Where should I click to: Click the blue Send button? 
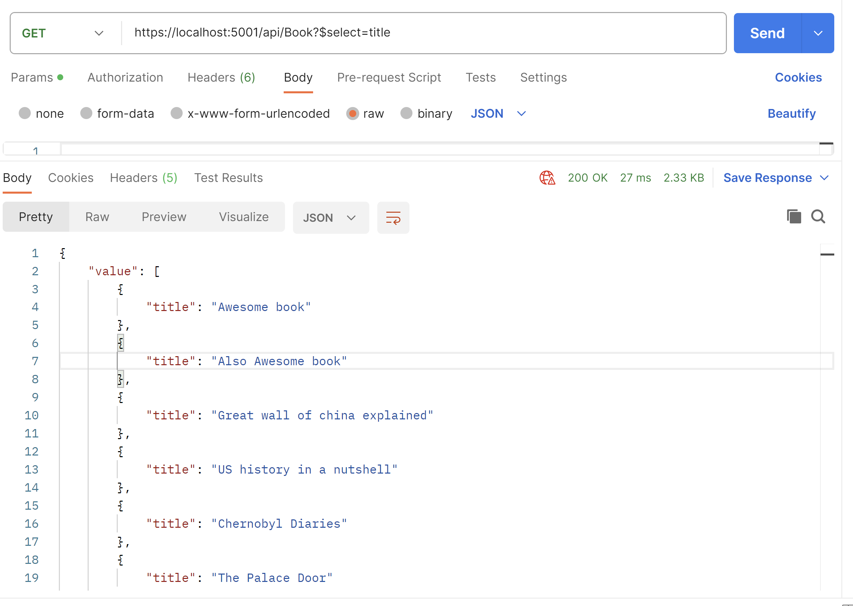pyautogui.click(x=767, y=33)
